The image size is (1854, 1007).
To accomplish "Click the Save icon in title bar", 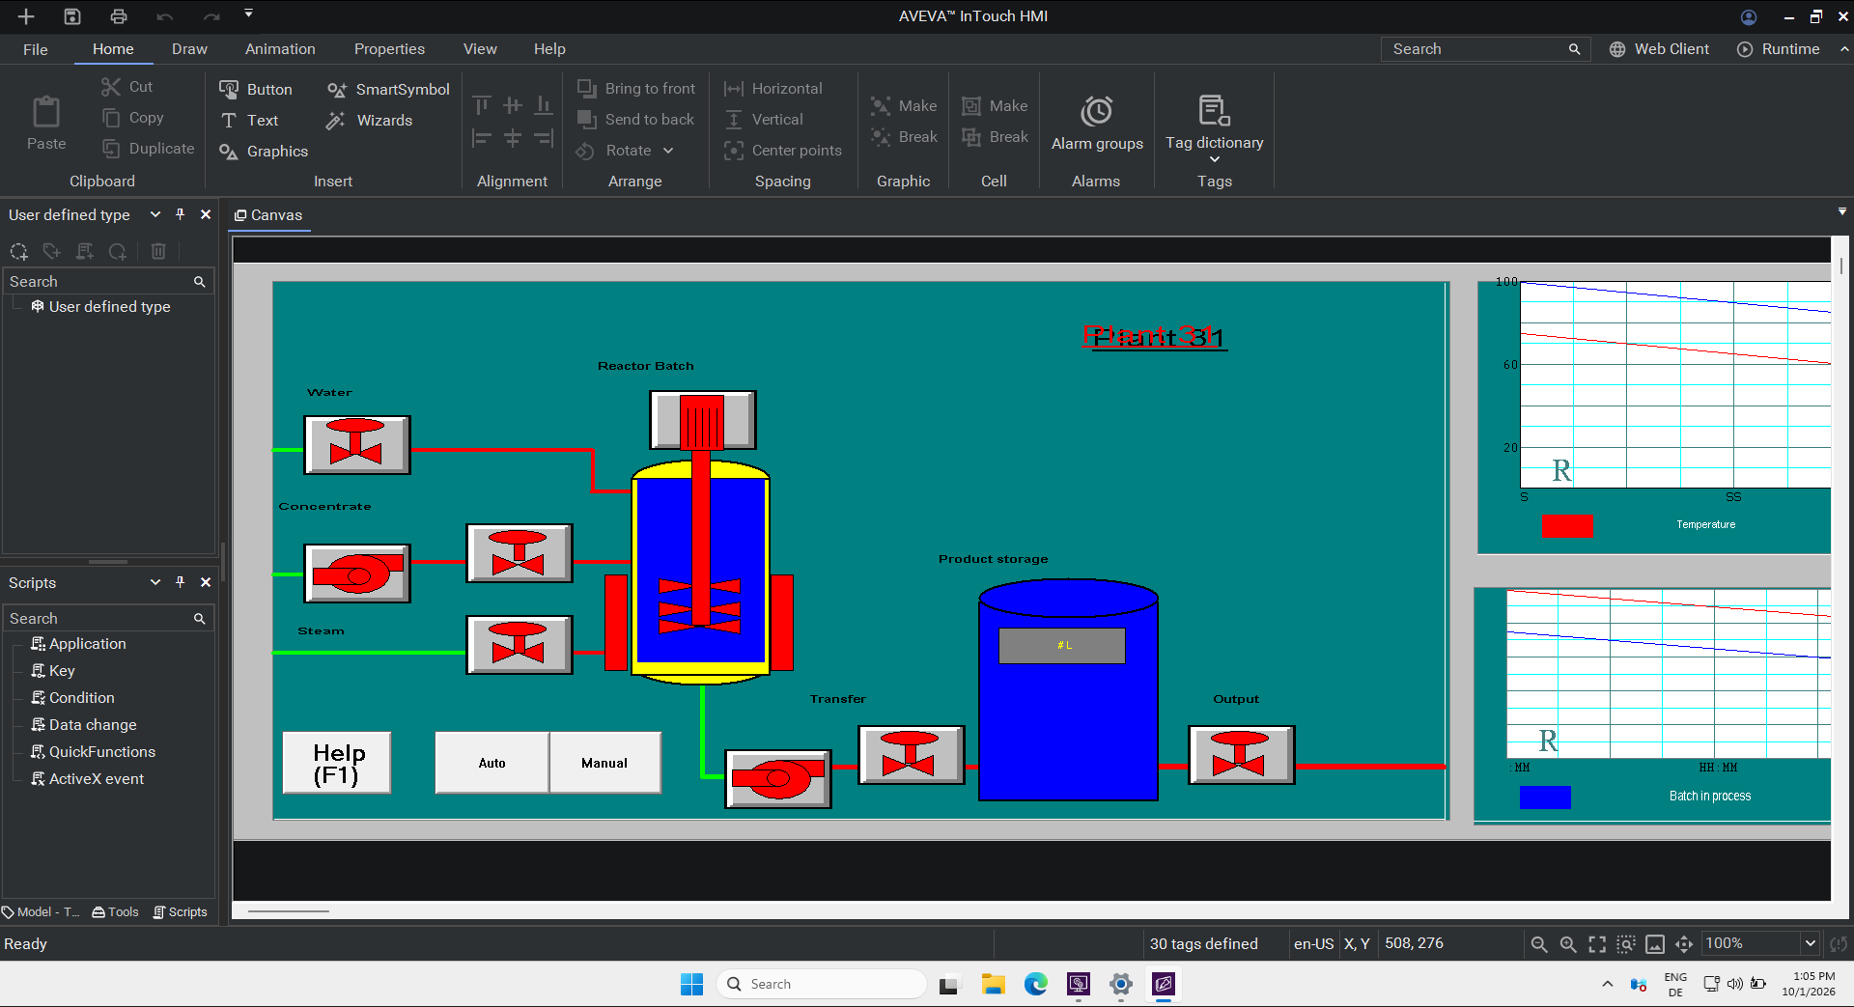I will (x=72, y=16).
